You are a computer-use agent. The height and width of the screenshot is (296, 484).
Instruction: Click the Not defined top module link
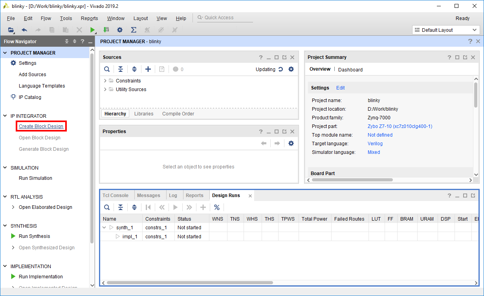point(380,135)
